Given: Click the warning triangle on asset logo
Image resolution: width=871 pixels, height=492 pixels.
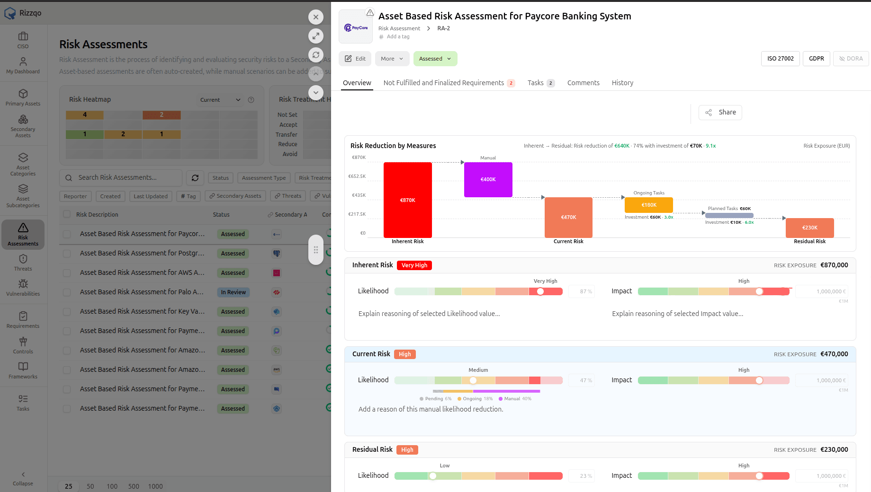Looking at the screenshot, I should (370, 12).
